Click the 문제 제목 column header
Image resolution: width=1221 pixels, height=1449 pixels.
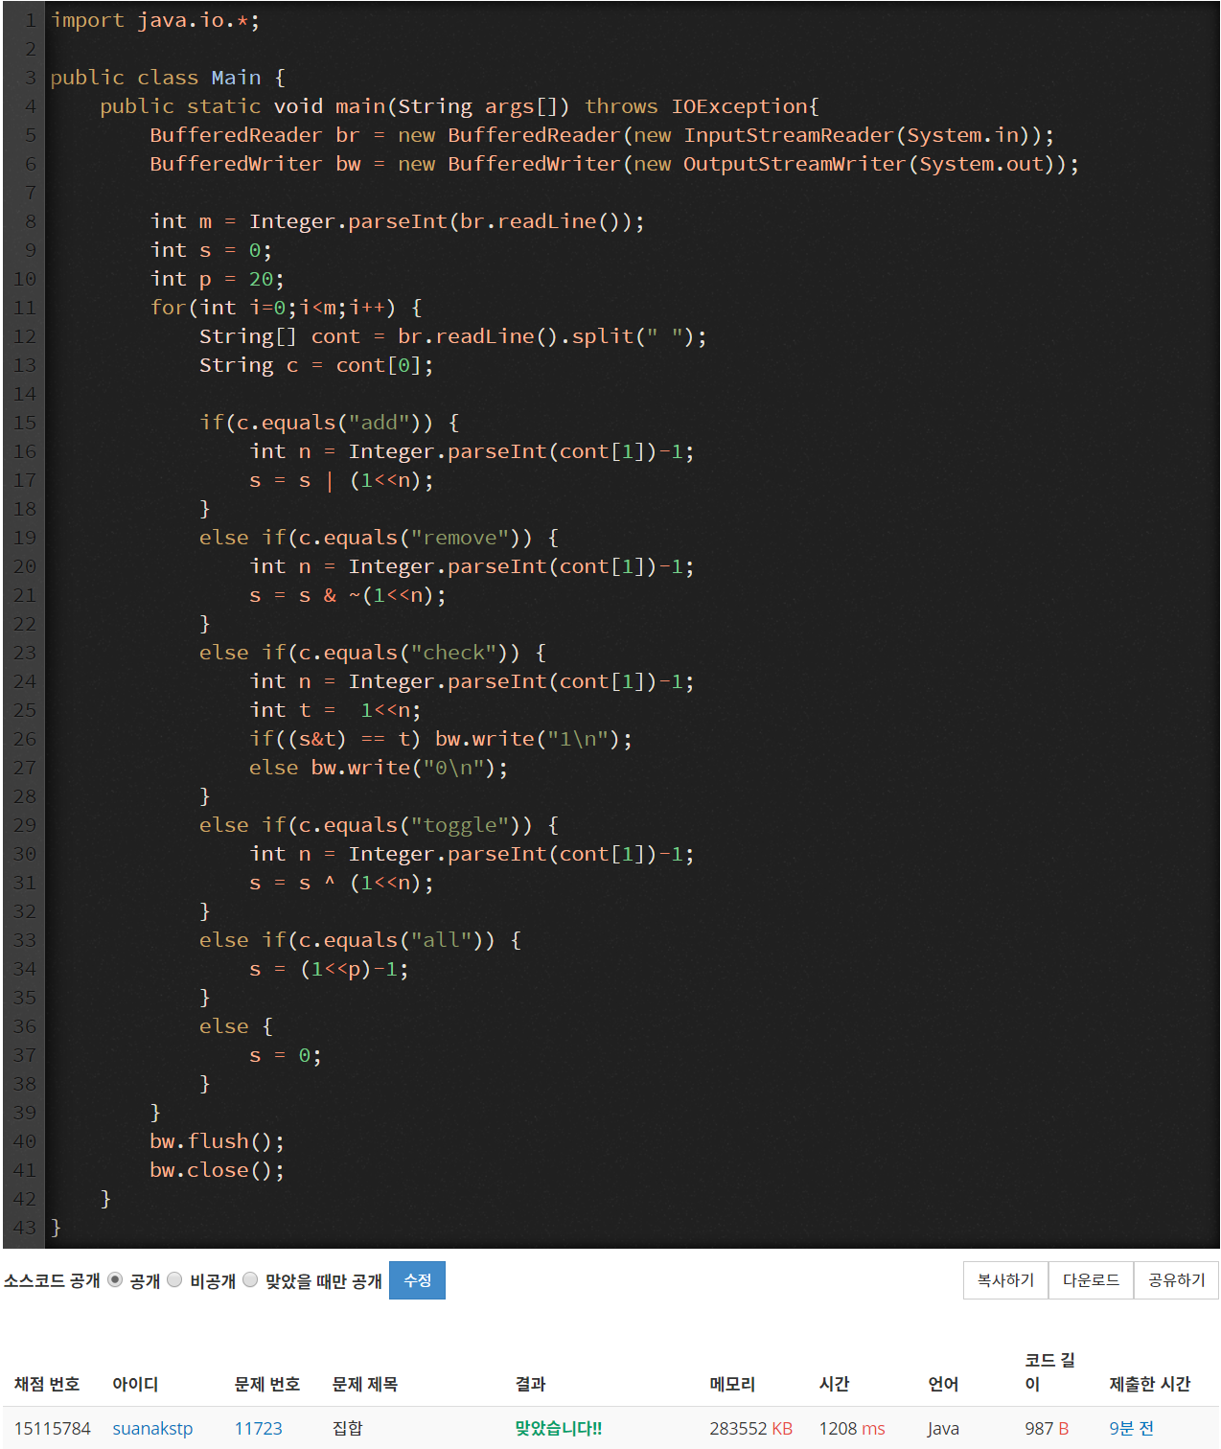pyautogui.click(x=364, y=1384)
